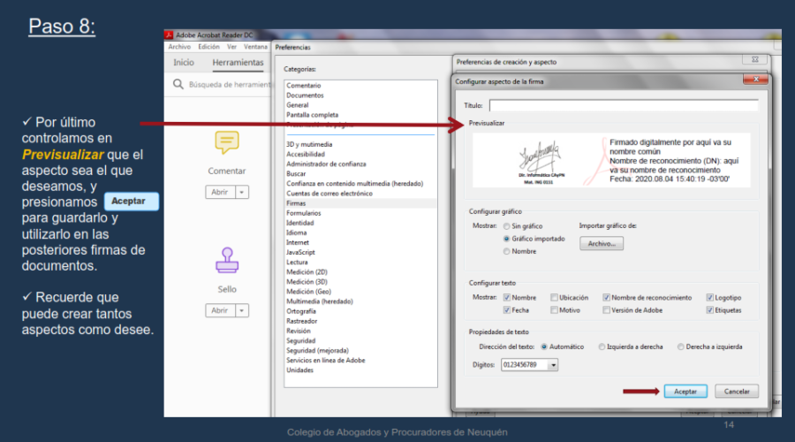Click the Aceptar button in the signature dialog
Screen dimensions: 795x442
685,392
